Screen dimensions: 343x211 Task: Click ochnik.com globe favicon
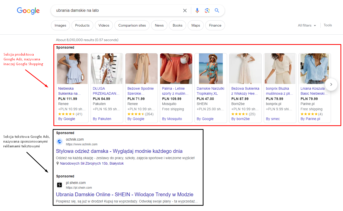pos(59,142)
